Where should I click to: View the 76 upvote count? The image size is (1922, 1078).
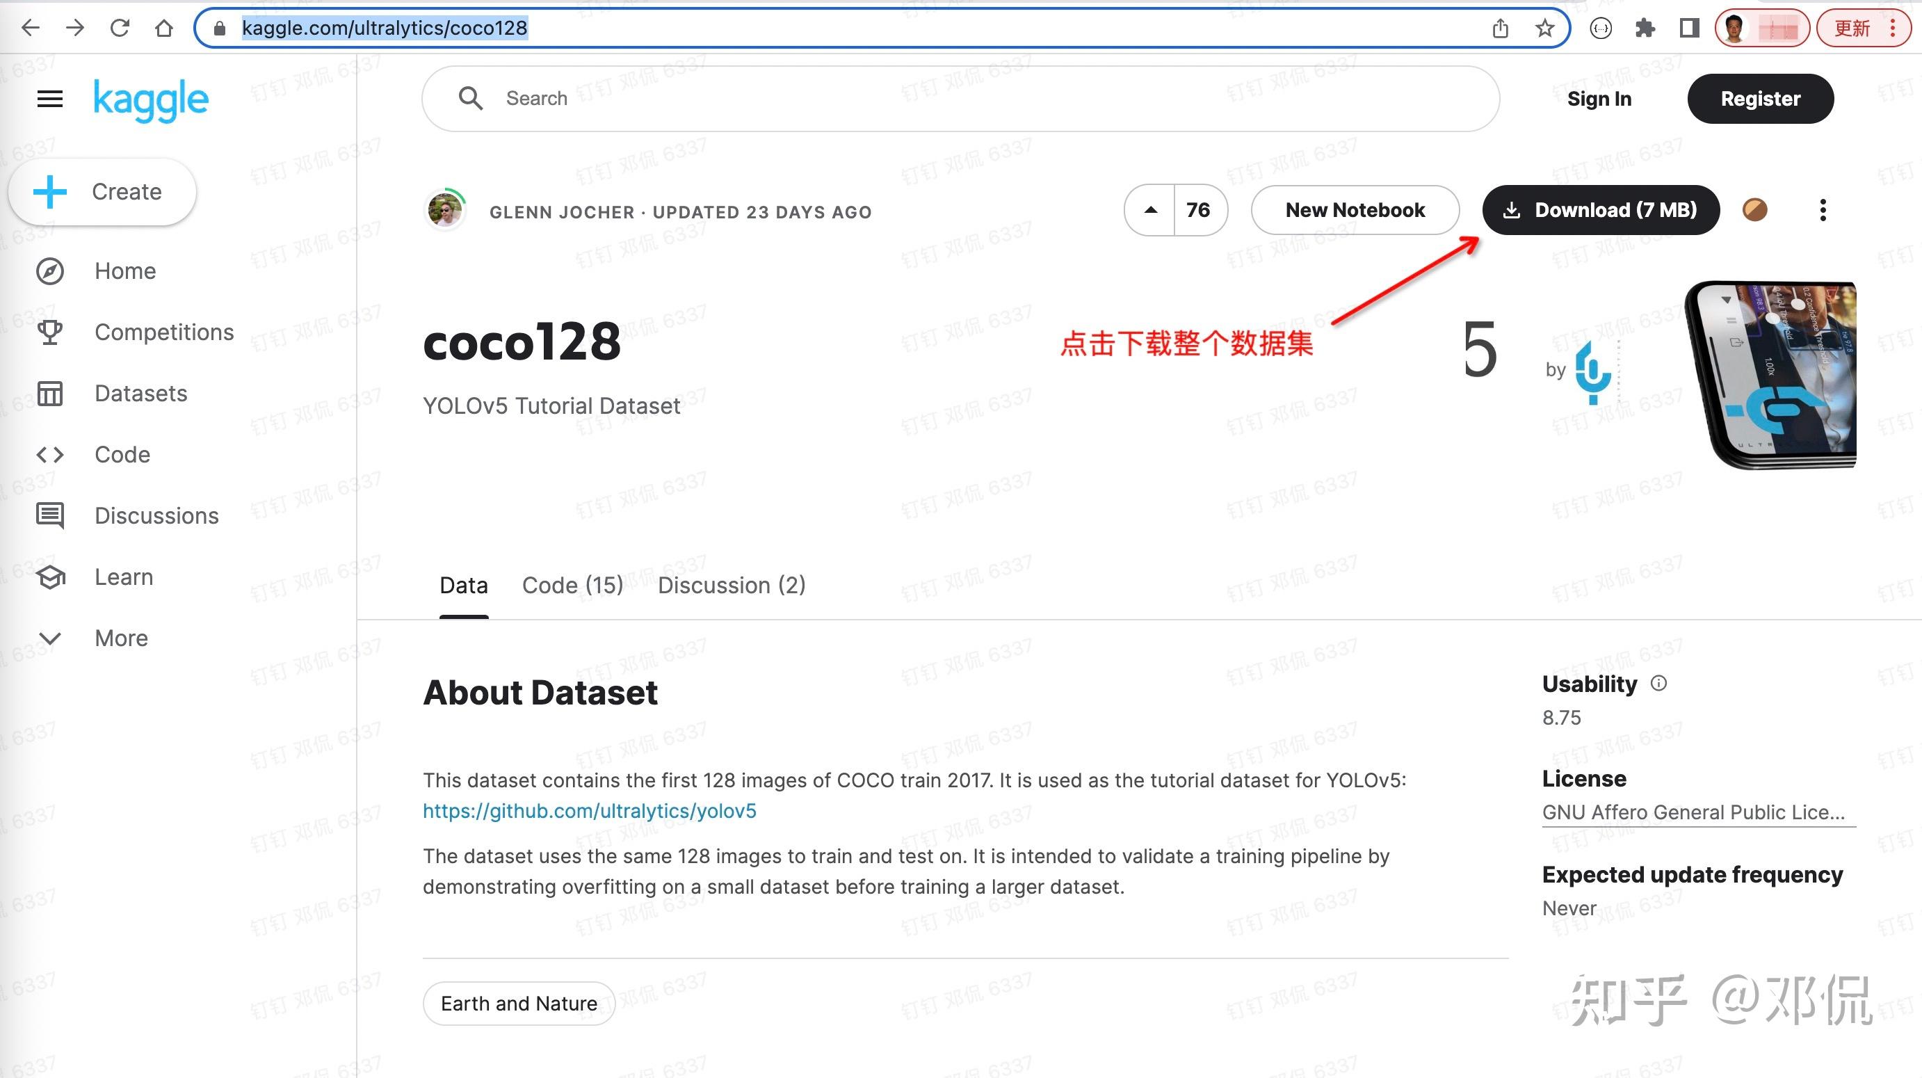[x=1198, y=209]
